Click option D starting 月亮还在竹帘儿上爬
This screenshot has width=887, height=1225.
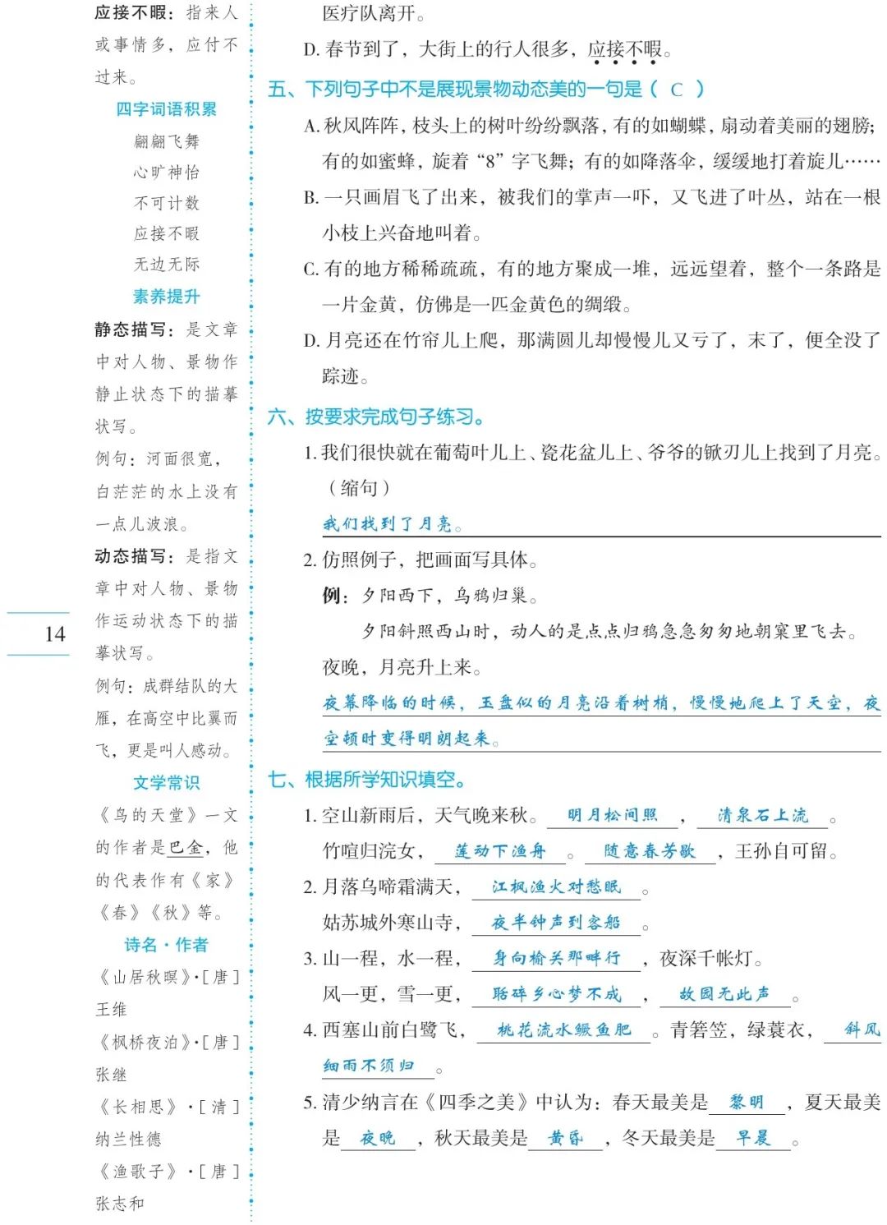(591, 358)
